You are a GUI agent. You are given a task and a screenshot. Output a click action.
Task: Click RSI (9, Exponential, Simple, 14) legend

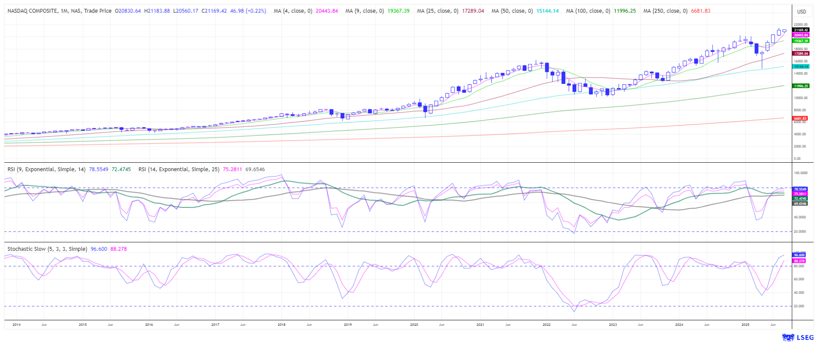[47, 169]
